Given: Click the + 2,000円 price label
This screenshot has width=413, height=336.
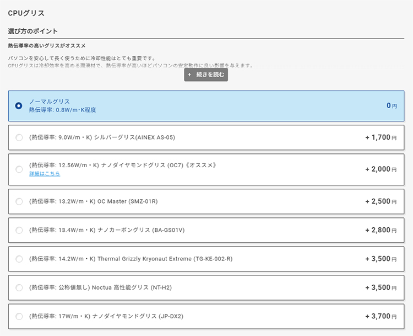Looking at the screenshot, I should tap(381, 169).
